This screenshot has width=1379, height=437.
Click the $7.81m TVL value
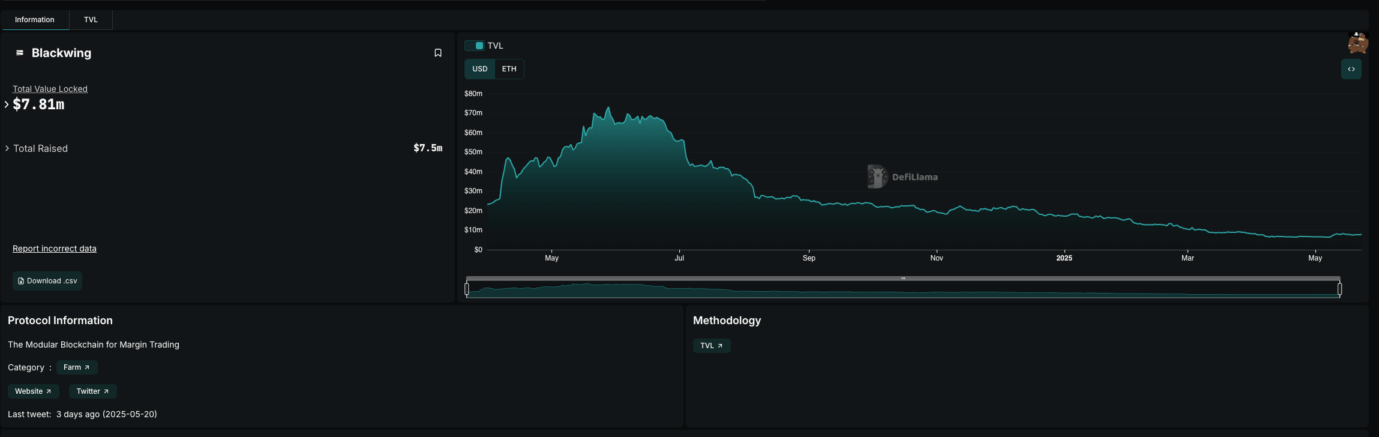pos(38,104)
